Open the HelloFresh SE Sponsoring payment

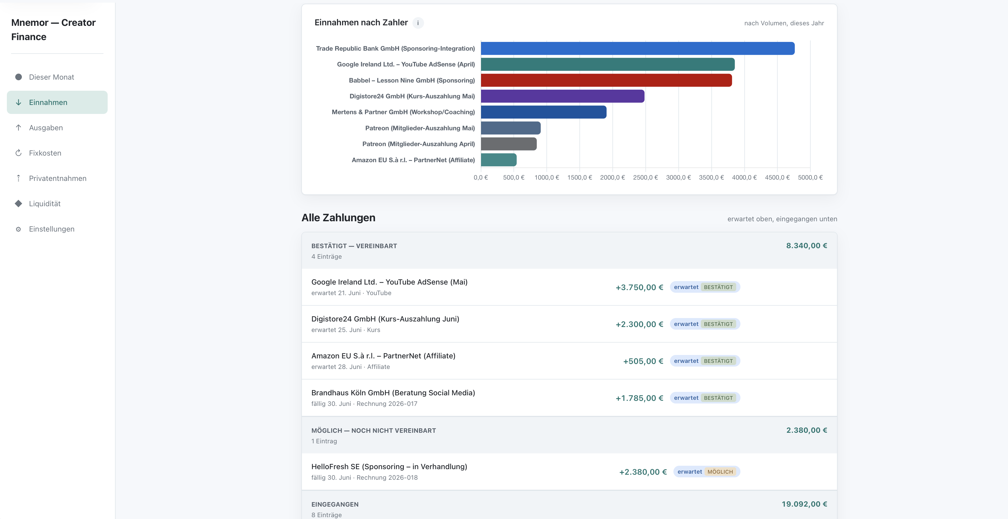click(x=569, y=472)
